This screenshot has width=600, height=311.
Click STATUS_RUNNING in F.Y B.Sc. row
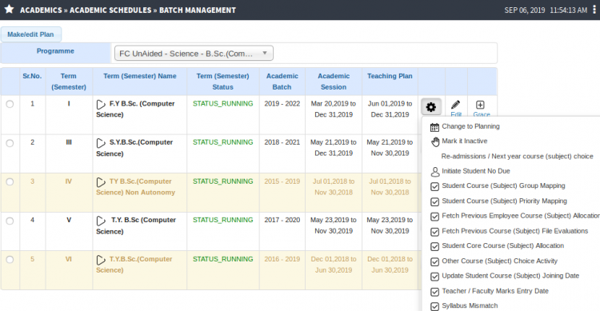pos(222,104)
